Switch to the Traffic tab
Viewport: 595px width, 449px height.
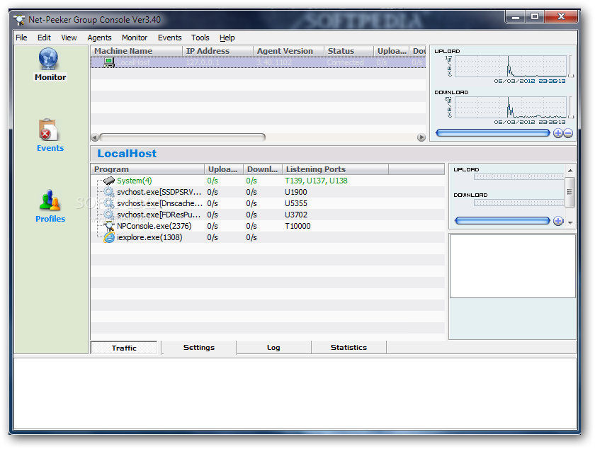click(x=124, y=348)
